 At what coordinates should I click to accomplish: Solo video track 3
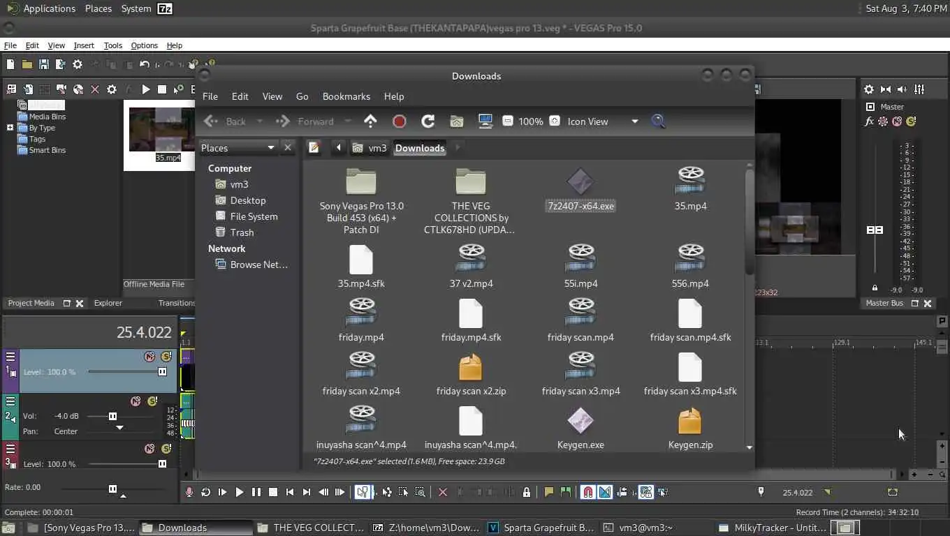click(x=166, y=449)
